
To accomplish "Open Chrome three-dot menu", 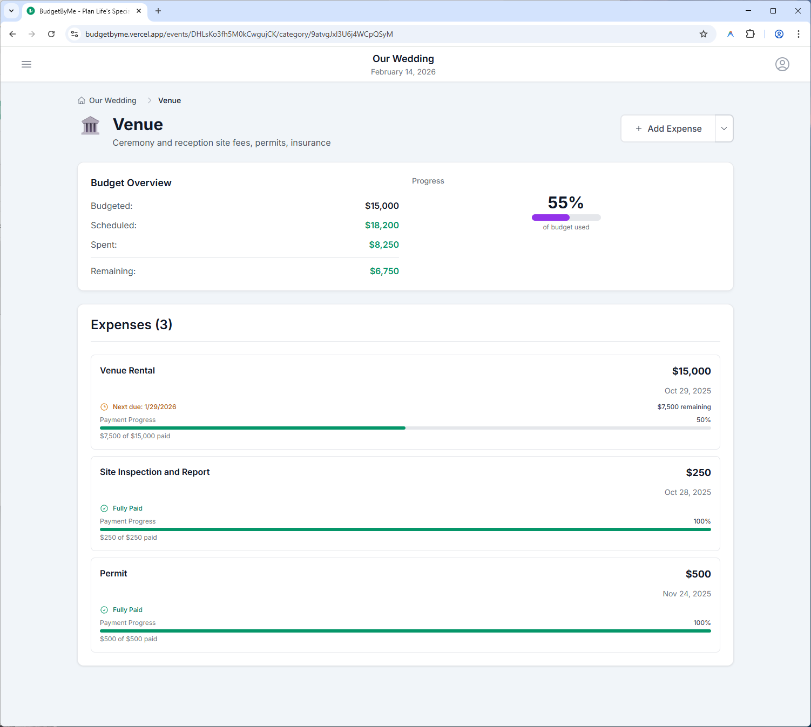I will click(798, 34).
